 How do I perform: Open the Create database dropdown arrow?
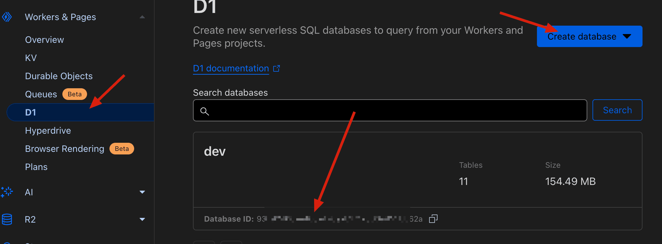[627, 36]
